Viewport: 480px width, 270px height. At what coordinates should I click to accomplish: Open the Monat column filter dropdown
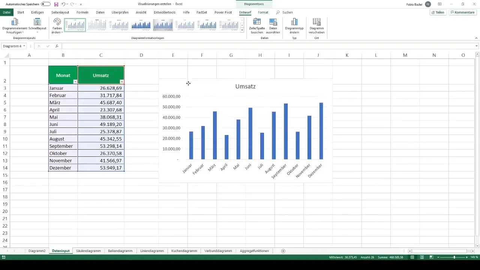tap(75, 82)
